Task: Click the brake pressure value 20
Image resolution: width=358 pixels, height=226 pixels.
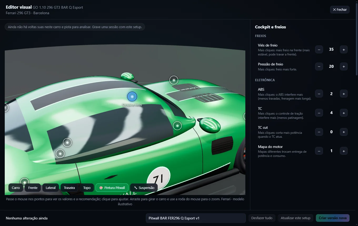Action: click(331, 66)
